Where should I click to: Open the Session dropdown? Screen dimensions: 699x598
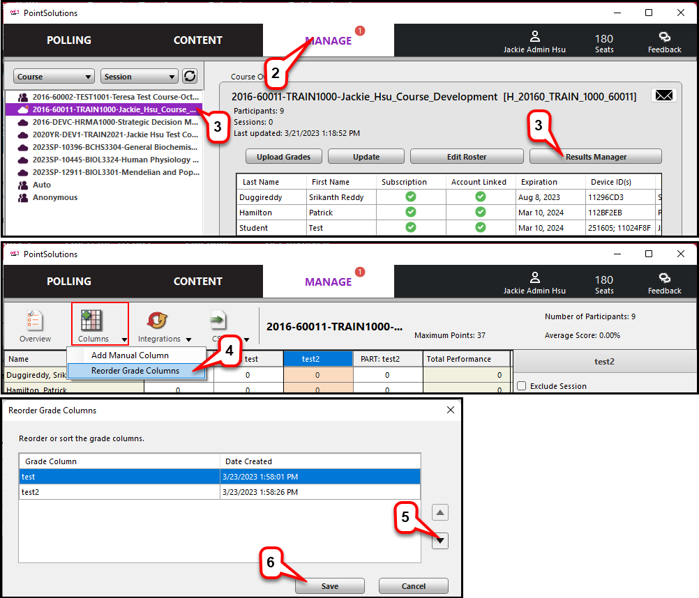click(139, 77)
